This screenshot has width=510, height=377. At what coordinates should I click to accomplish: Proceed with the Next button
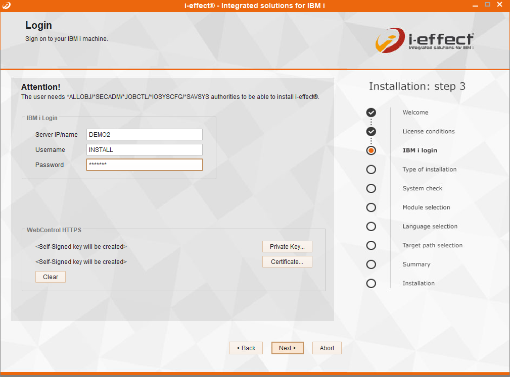(287, 348)
